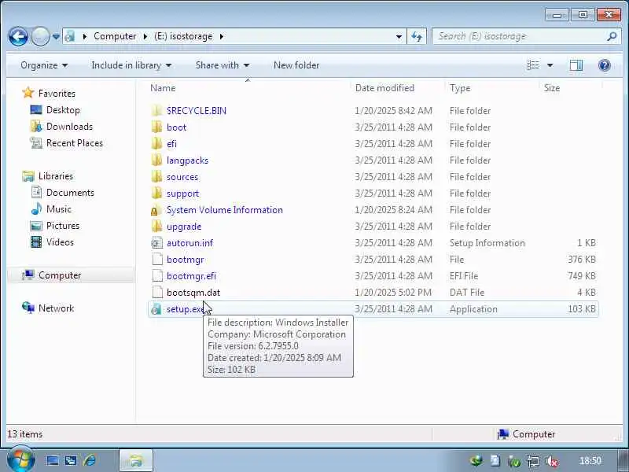Toggle the preview pane button
Screen dimensions: 629x472
pos(576,65)
